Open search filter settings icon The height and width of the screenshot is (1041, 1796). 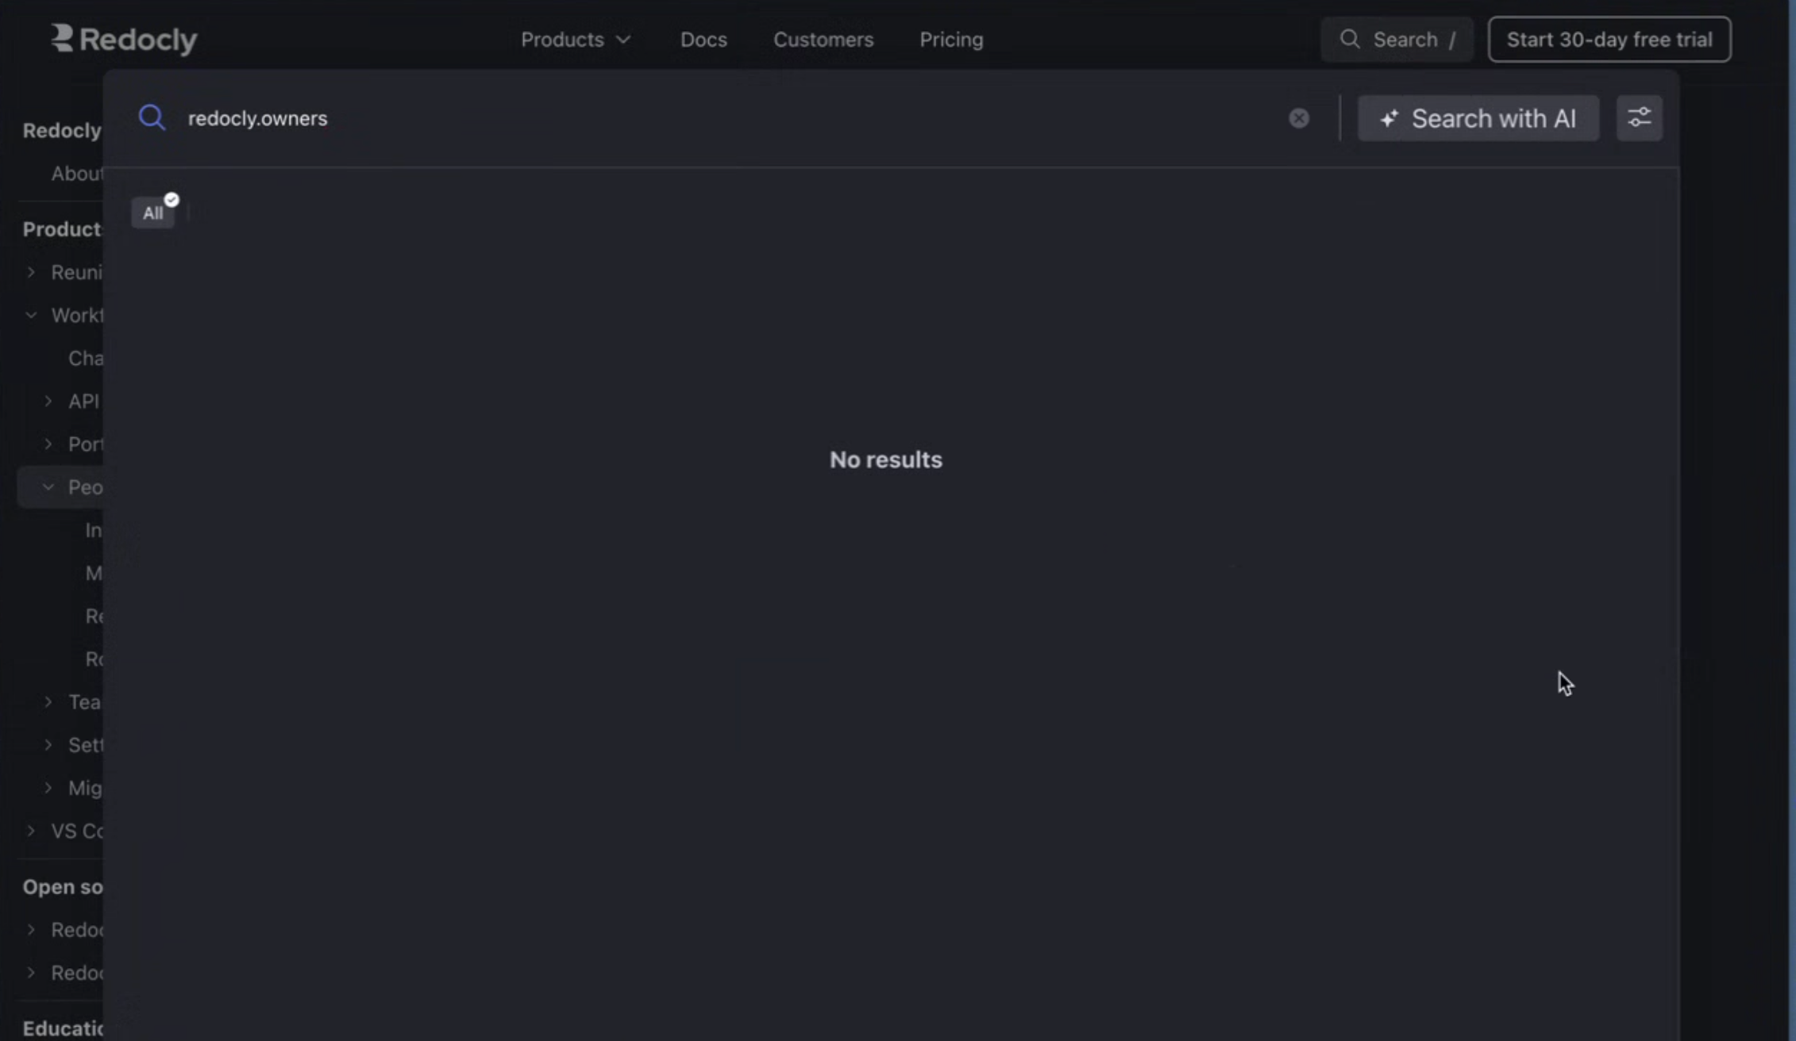[x=1640, y=118]
